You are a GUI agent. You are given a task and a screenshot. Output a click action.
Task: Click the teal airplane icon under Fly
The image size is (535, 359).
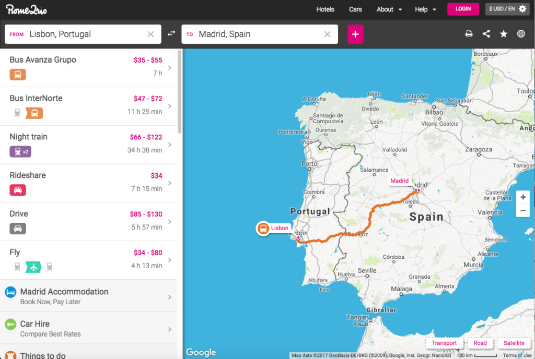click(33, 267)
